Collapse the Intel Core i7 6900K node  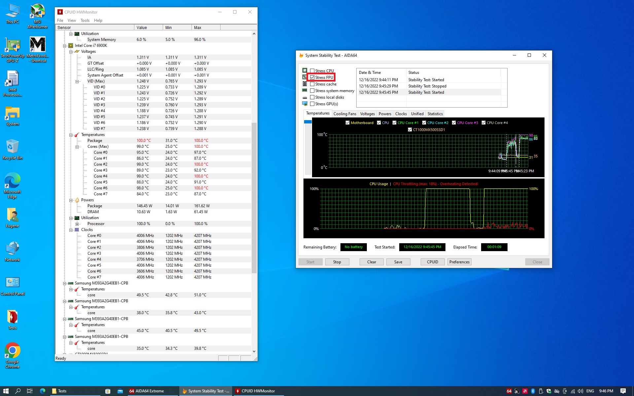(x=65, y=46)
